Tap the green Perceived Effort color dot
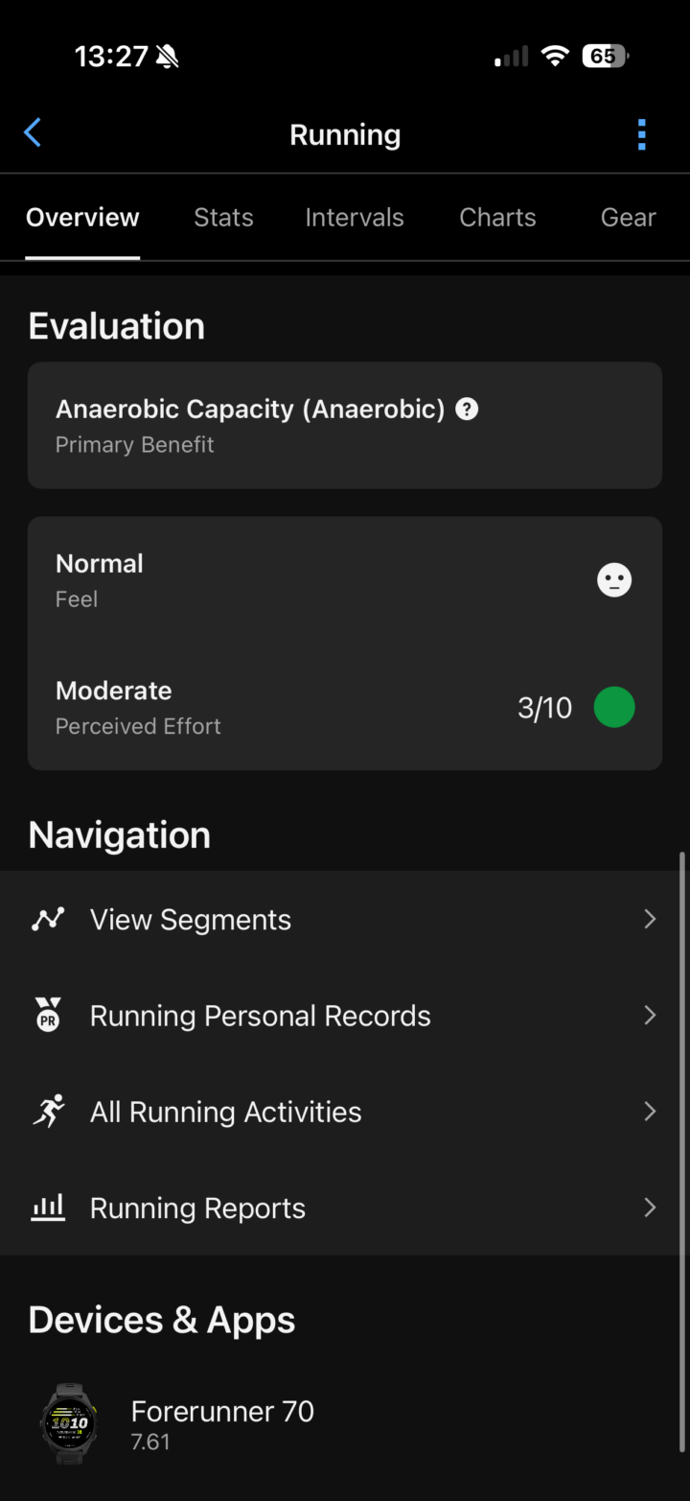The width and height of the screenshot is (690, 1501). point(614,708)
